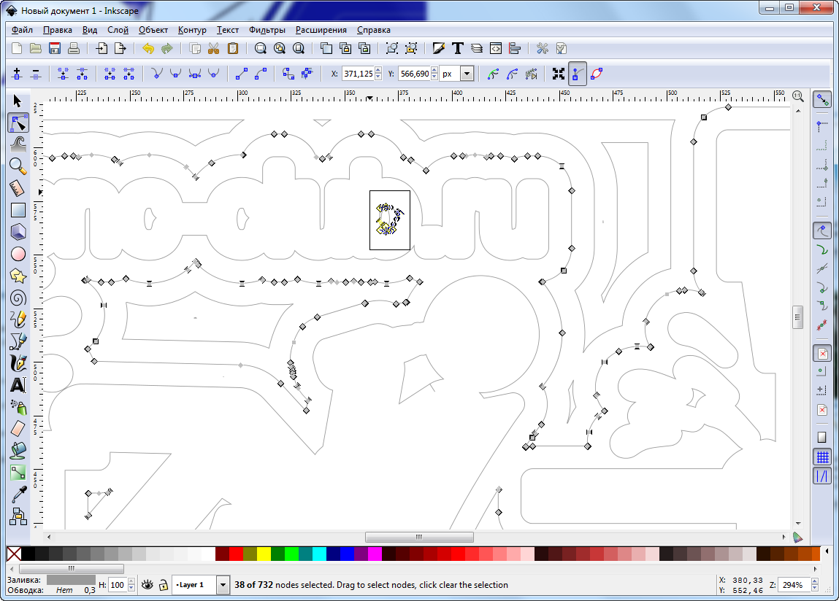Select the Connector diagram tool
The height and width of the screenshot is (601, 839).
click(x=18, y=516)
